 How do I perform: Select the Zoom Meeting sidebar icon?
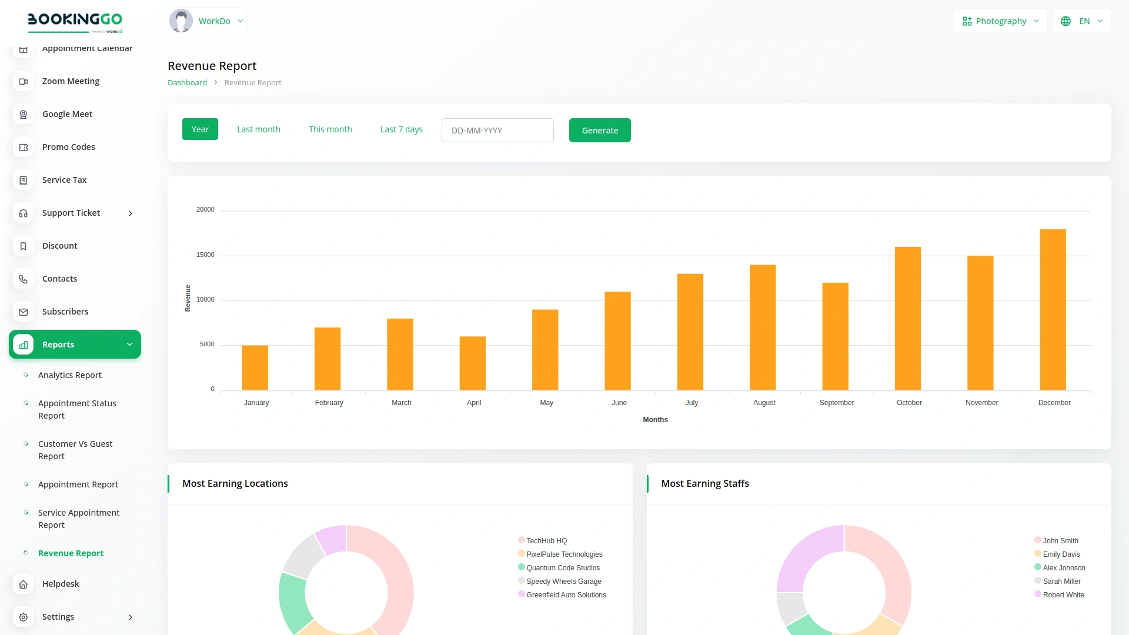click(23, 81)
